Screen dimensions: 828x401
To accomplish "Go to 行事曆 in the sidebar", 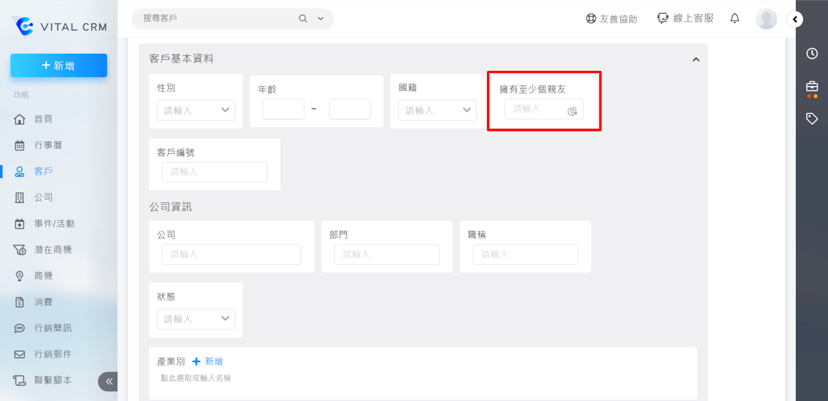I will point(48,145).
